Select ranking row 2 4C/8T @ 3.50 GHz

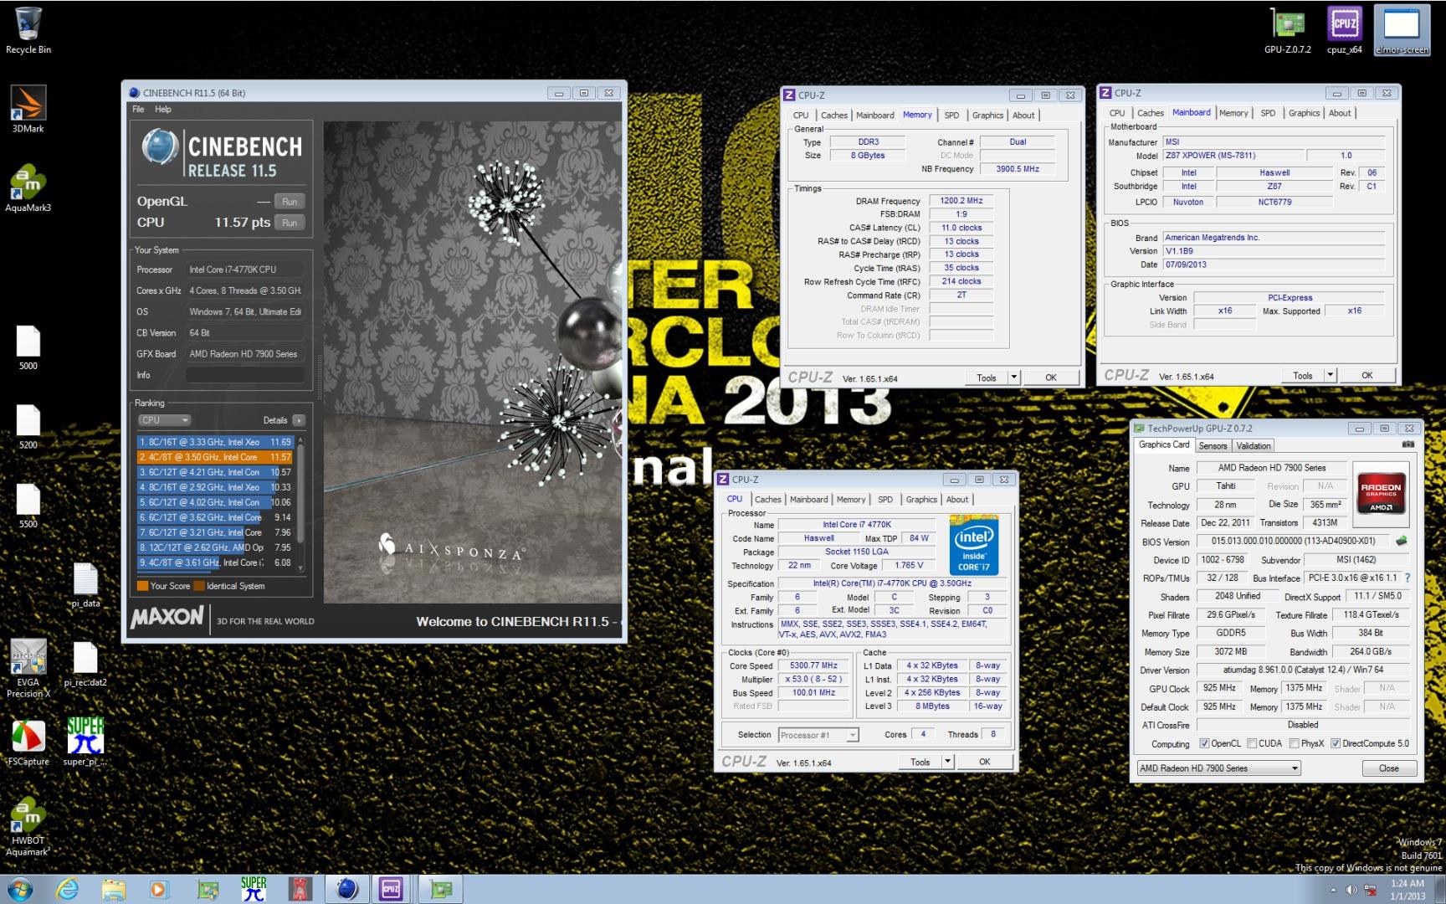pyautogui.click(x=215, y=457)
